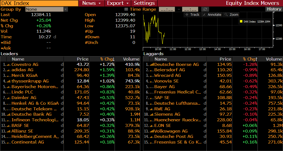This screenshot has height=151, width=283.
Task: Enable the Time Range checkbox
Action: click(x=126, y=9)
